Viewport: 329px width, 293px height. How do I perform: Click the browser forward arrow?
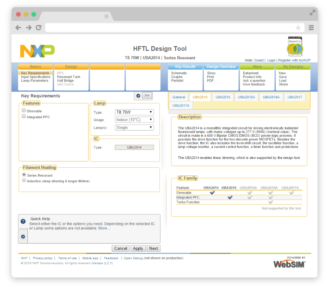(x=29, y=28)
